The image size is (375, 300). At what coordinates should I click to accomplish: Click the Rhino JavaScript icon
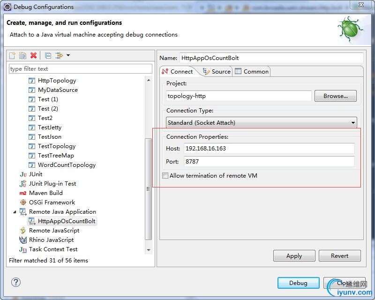[23, 240]
